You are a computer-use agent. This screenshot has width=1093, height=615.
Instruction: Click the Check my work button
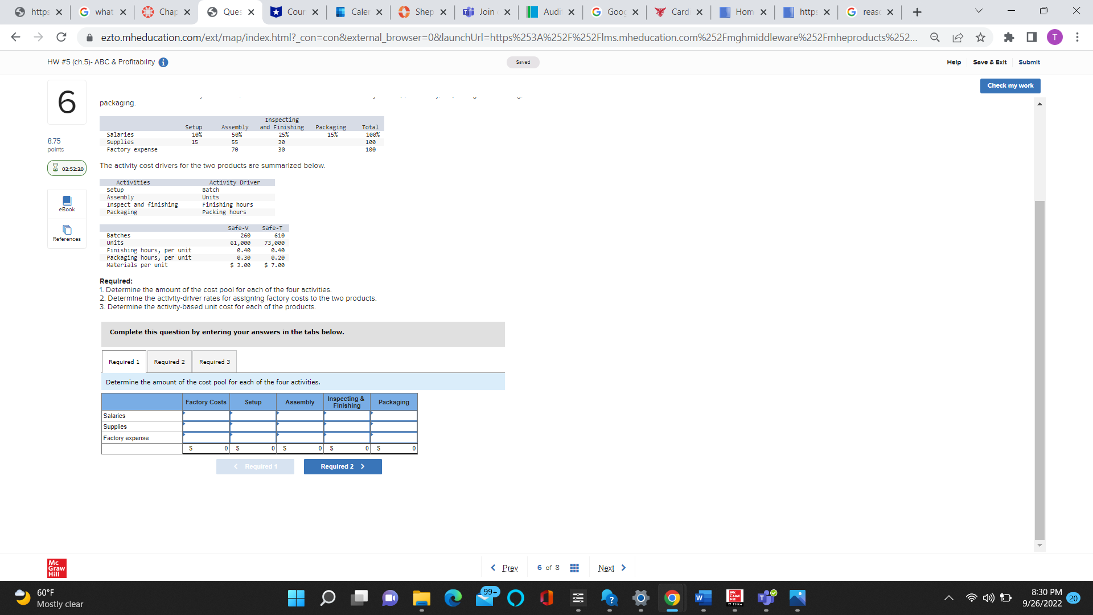click(x=1010, y=86)
